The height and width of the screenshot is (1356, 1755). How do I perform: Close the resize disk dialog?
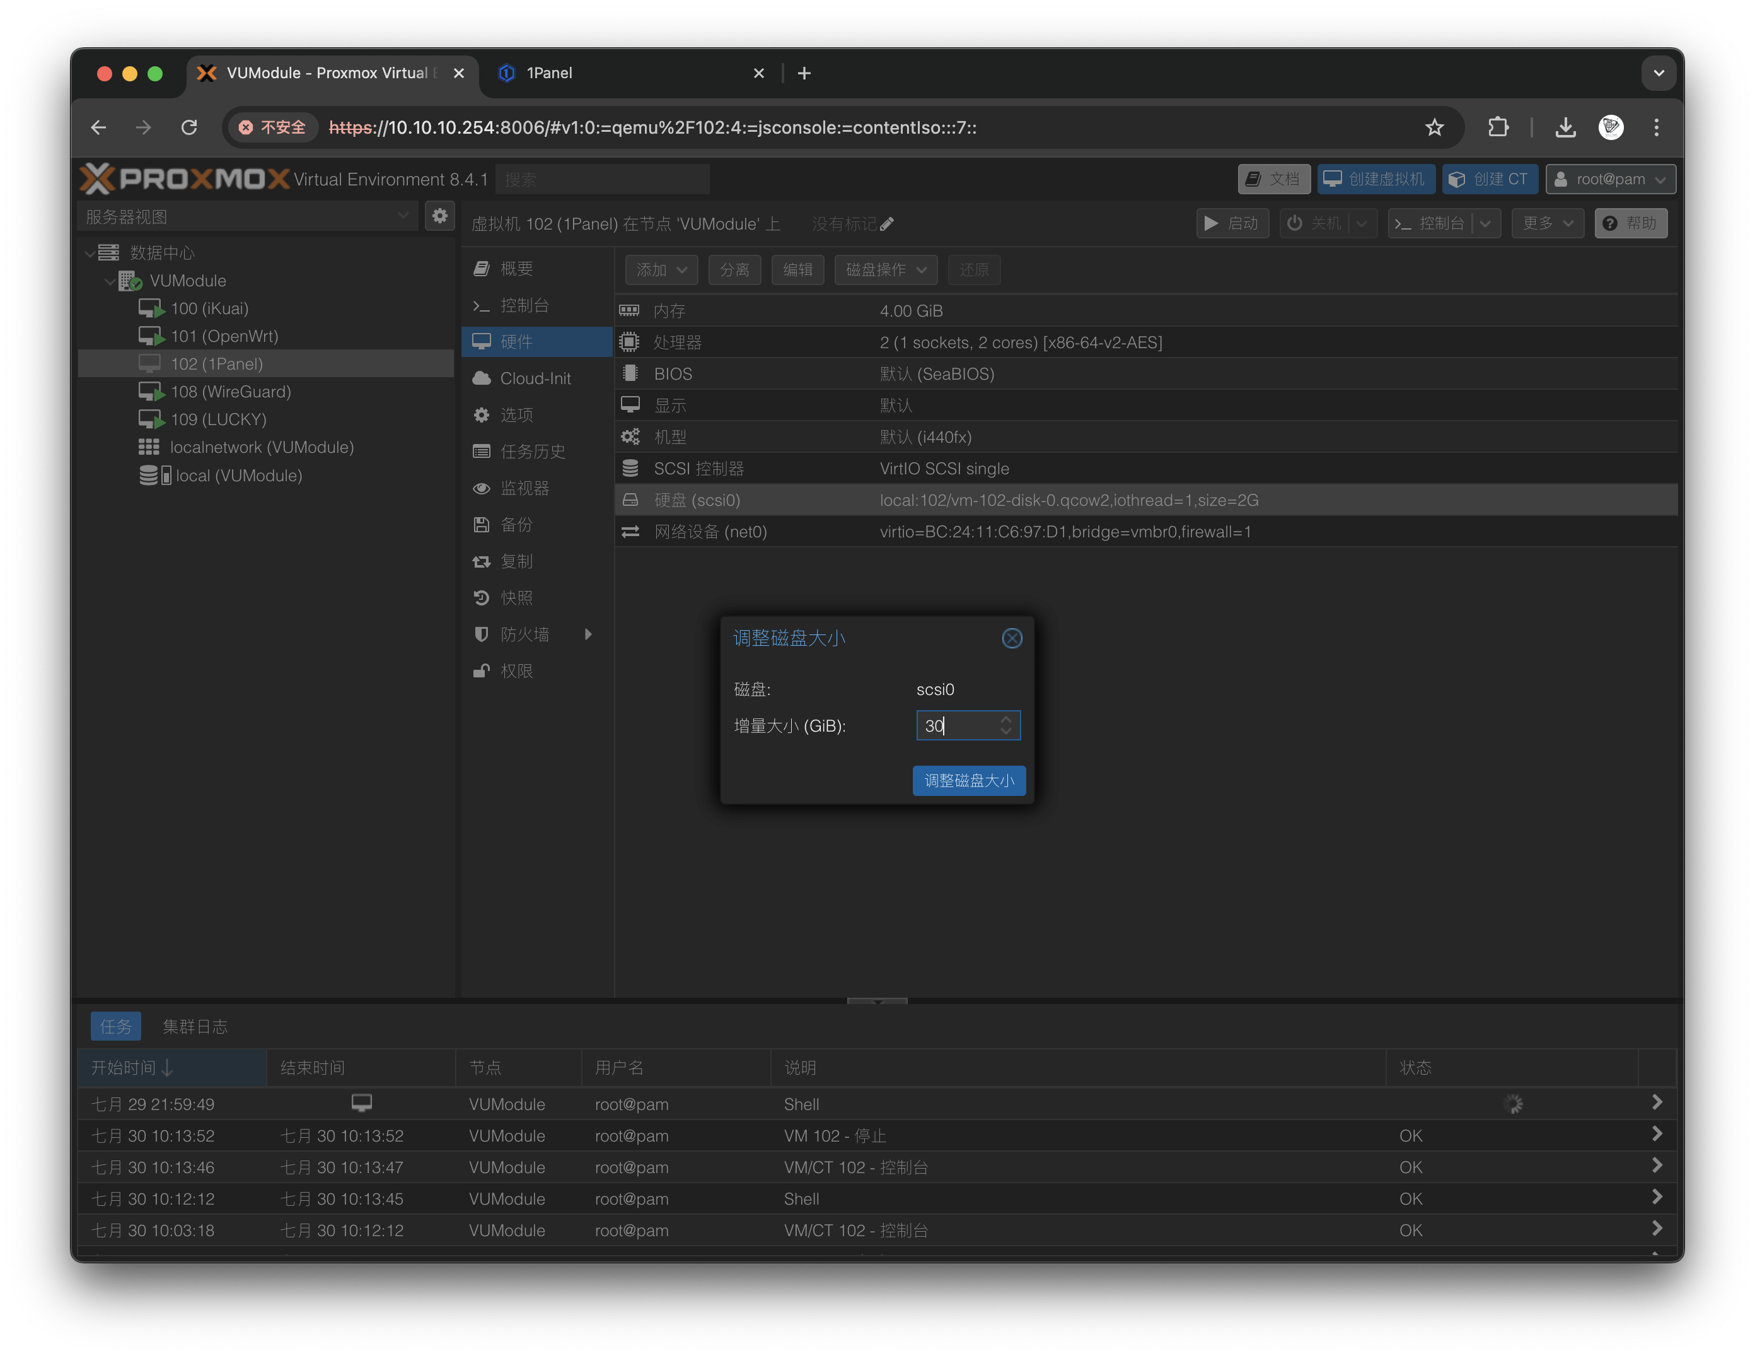1012,638
